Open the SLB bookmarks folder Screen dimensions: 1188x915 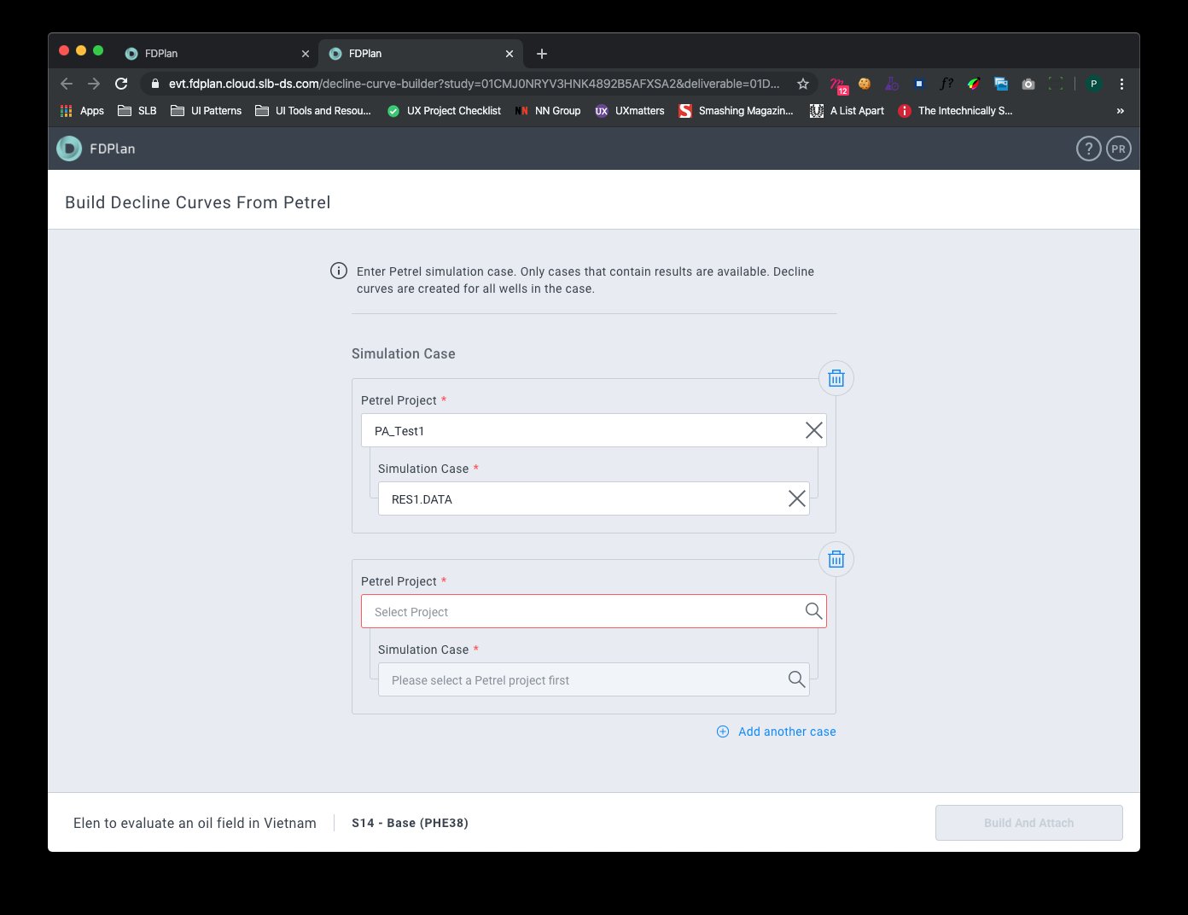tap(137, 111)
